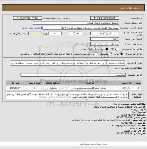147x149 pixels.
Task: Click the buyer organization name field
Action: tap(76, 23)
